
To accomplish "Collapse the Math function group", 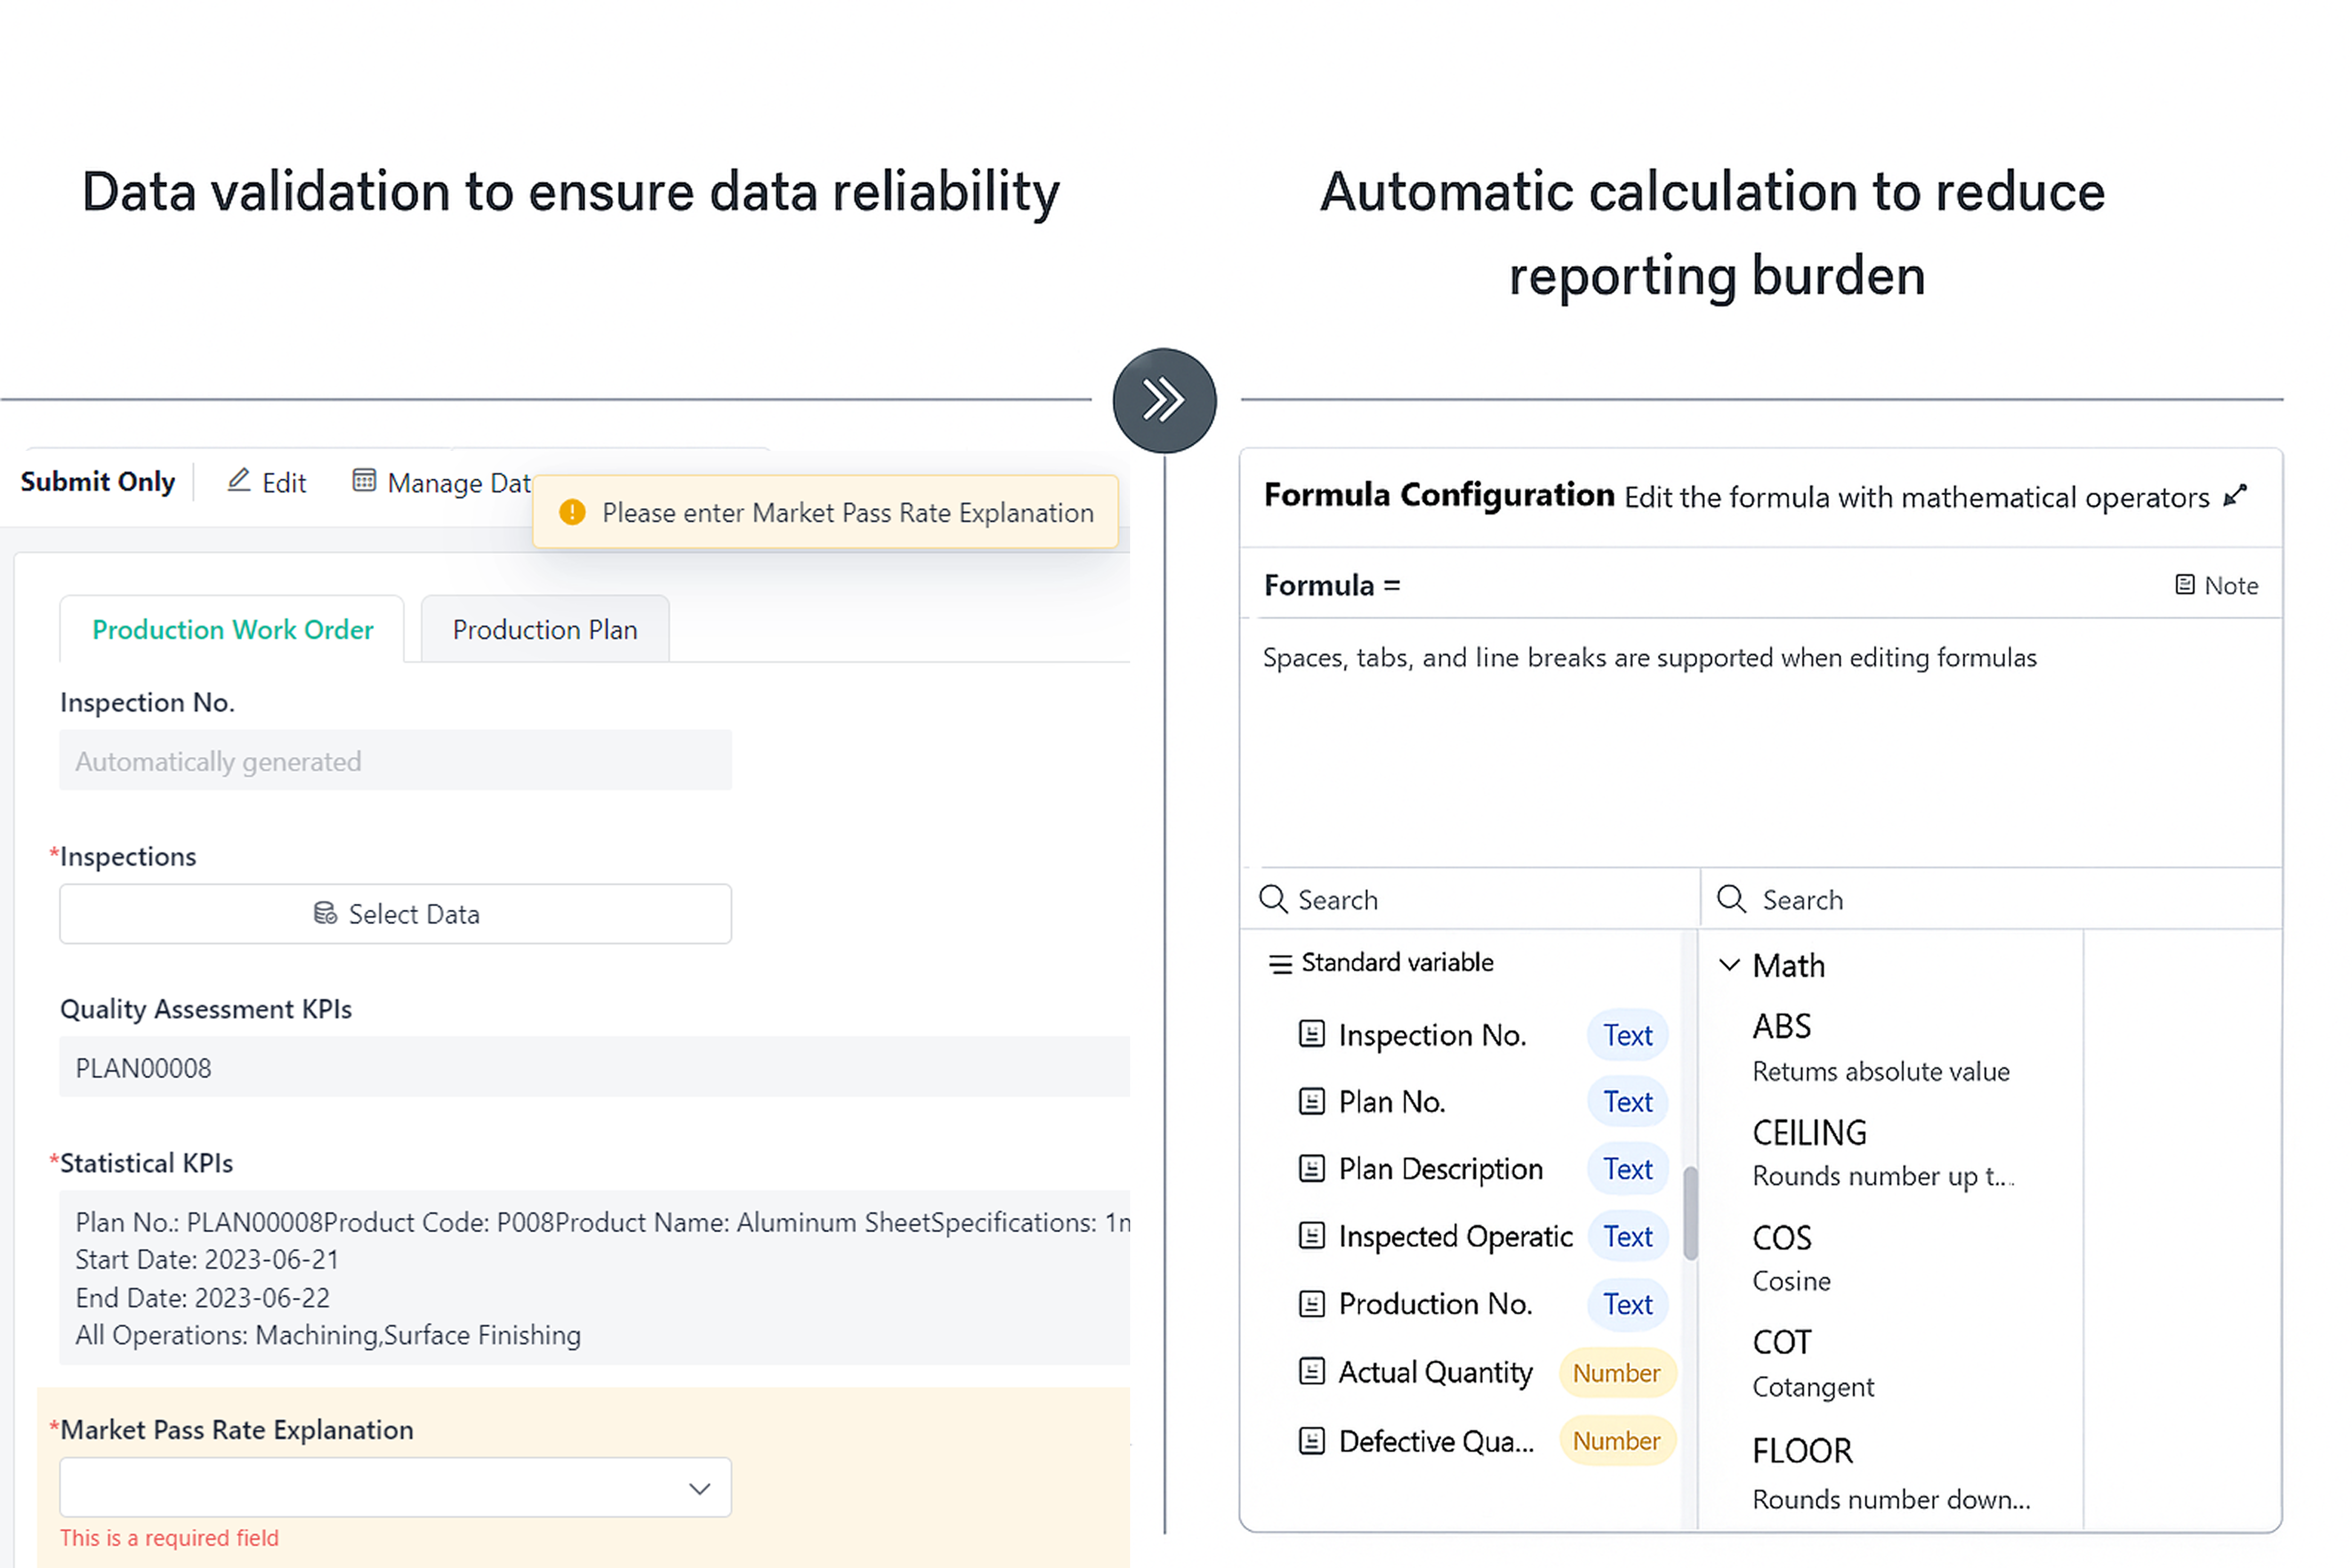I will click(1729, 965).
